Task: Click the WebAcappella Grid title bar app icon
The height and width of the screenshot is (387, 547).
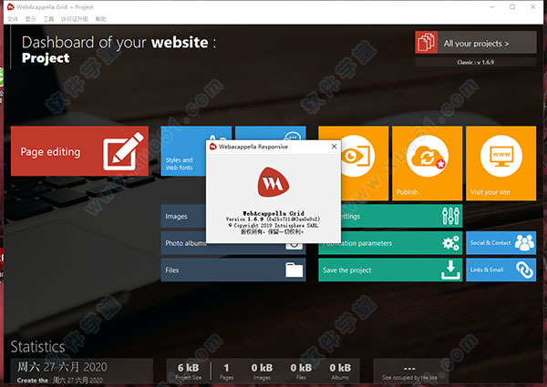Action: coord(10,6)
